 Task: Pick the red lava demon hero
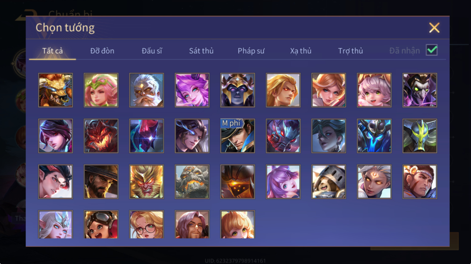coord(101,136)
